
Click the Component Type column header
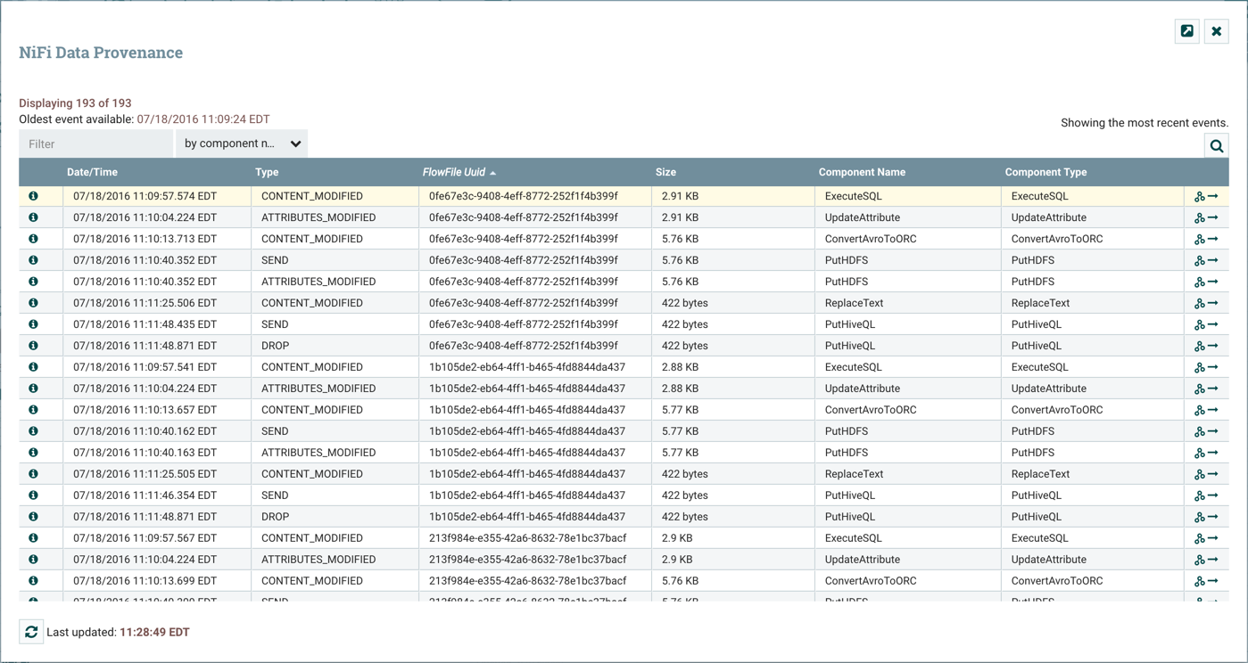pyautogui.click(x=1046, y=172)
